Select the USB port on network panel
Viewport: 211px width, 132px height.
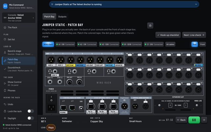[81, 108]
